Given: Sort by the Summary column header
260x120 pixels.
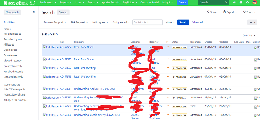Looking at the screenshot, I should (x=79, y=42).
